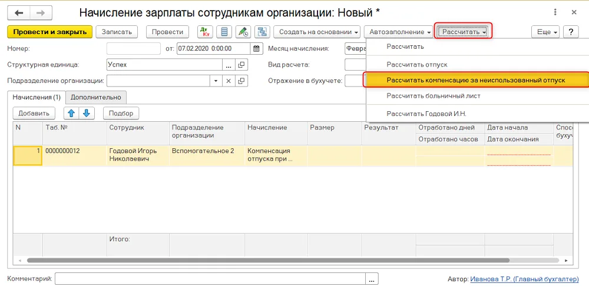This screenshot has width=589, height=293.
Task: Open the vertical three-dots window menu
Action: coord(555,12)
